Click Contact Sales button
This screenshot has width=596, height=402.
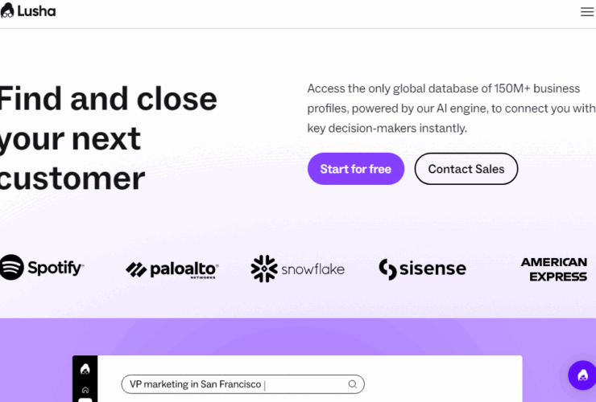tap(466, 169)
